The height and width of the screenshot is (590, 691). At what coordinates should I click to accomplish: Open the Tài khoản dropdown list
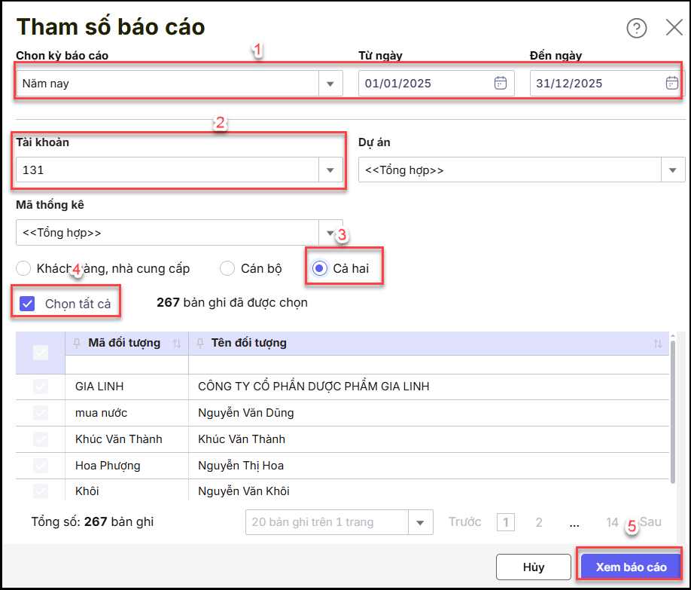(330, 170)
